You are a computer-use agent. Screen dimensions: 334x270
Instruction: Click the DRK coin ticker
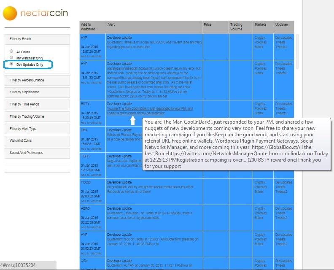click(84, 130)
